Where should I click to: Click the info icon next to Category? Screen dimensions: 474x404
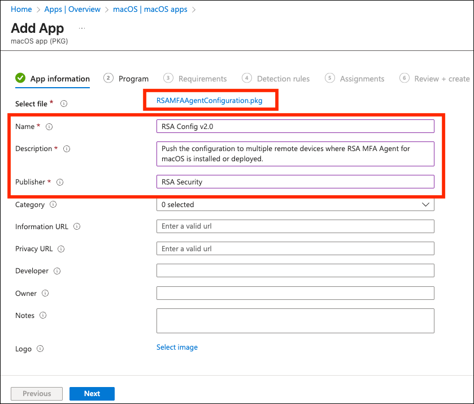coord(53,205)
